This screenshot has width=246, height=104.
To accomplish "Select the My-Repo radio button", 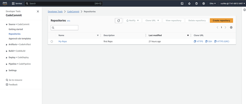I will (x=52, y=41).
